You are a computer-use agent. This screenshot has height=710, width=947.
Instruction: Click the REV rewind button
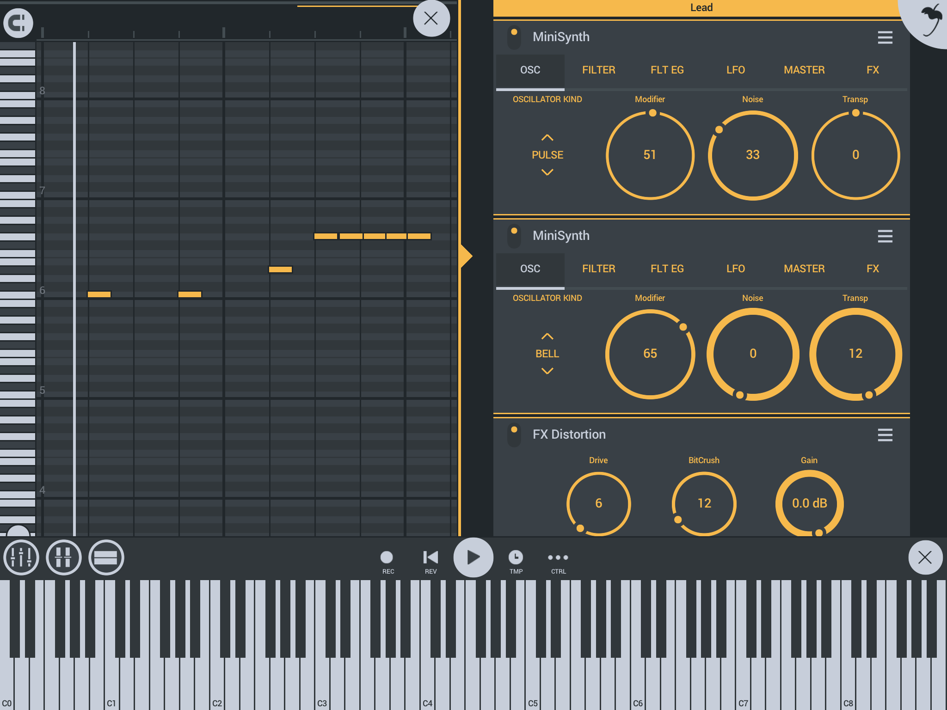(430, 562)
